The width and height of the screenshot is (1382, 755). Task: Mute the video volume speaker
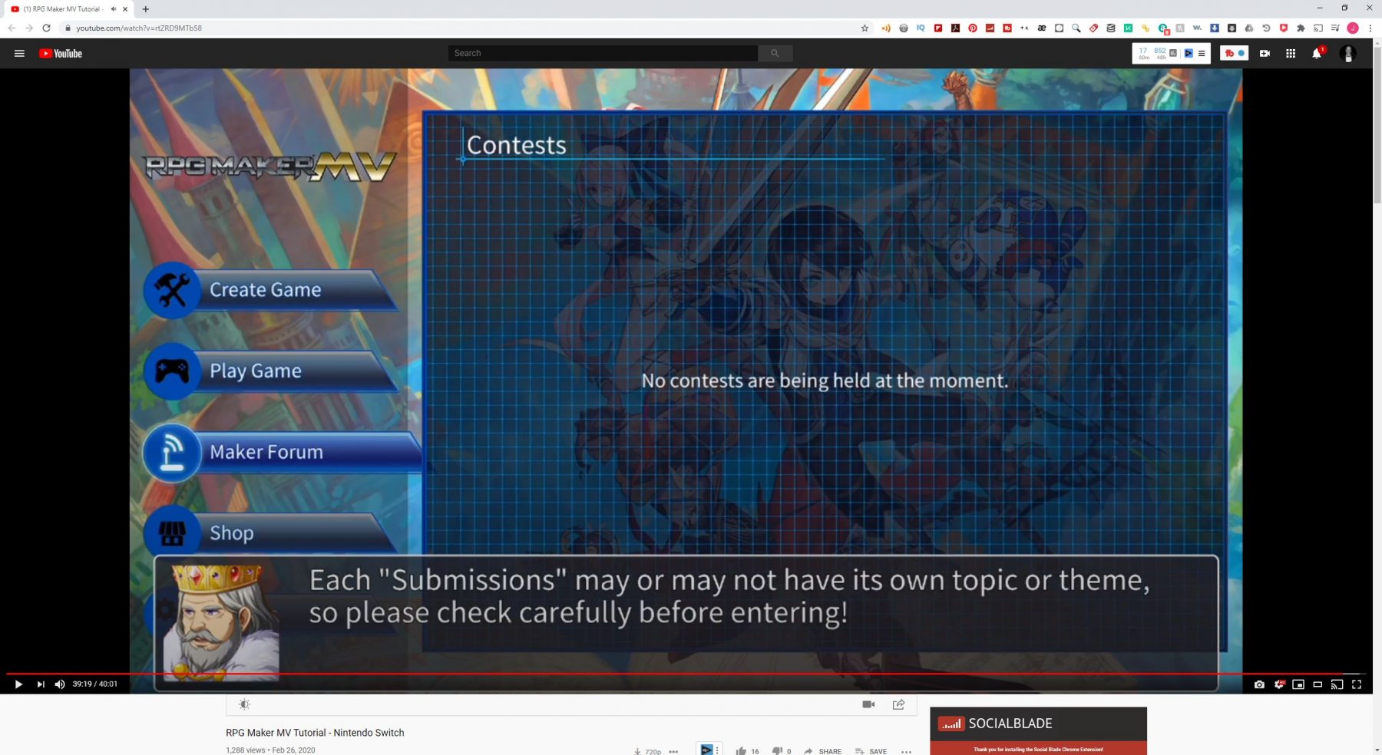(x=60, y=684)
